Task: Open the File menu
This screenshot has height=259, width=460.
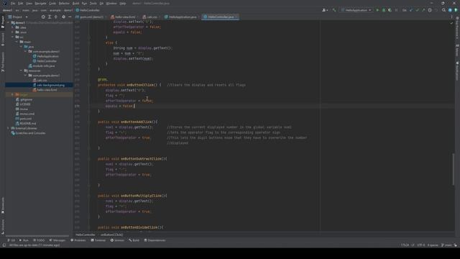Action: [x=13, y=3]
